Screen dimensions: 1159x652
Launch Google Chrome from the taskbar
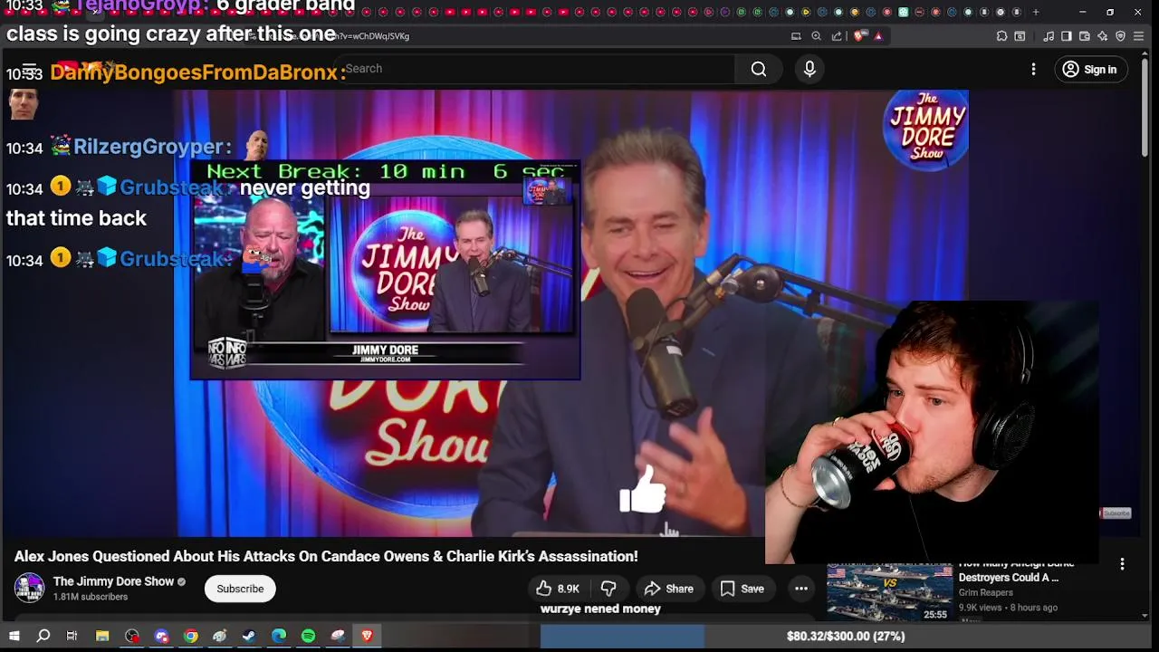coord(191,636)
